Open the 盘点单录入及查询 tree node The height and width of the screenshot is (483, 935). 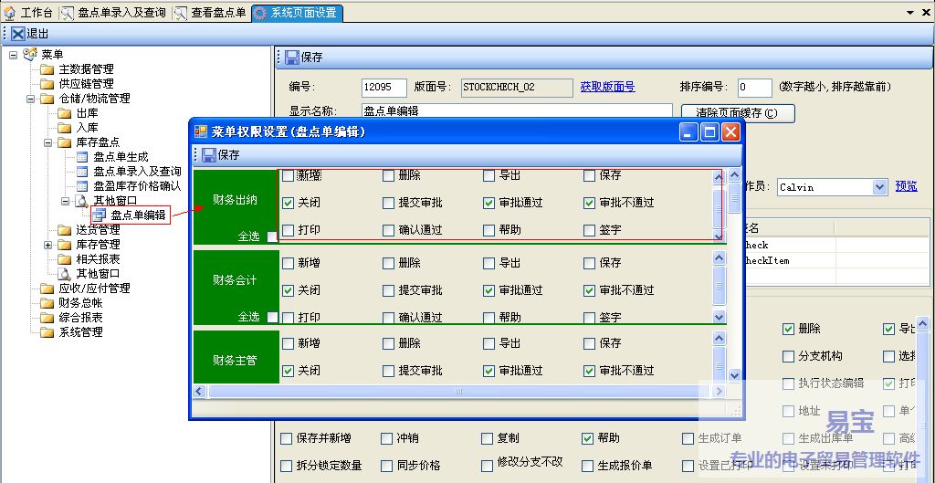pos(136,172)
